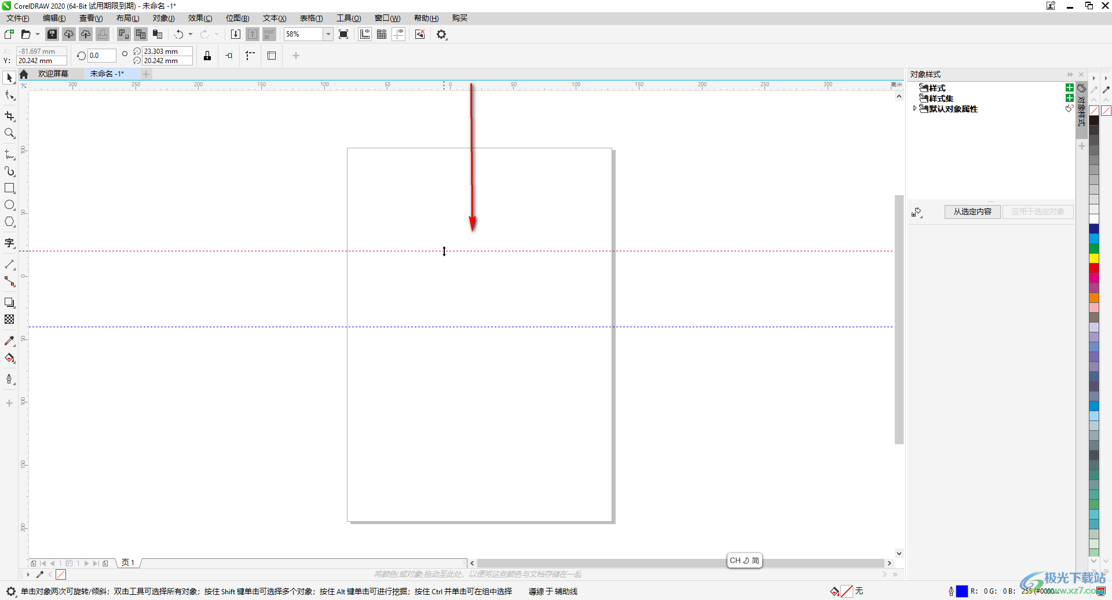The image size is (1112, 600).
Task: Open the zoom level dropdown
Action: click(328, 34)
